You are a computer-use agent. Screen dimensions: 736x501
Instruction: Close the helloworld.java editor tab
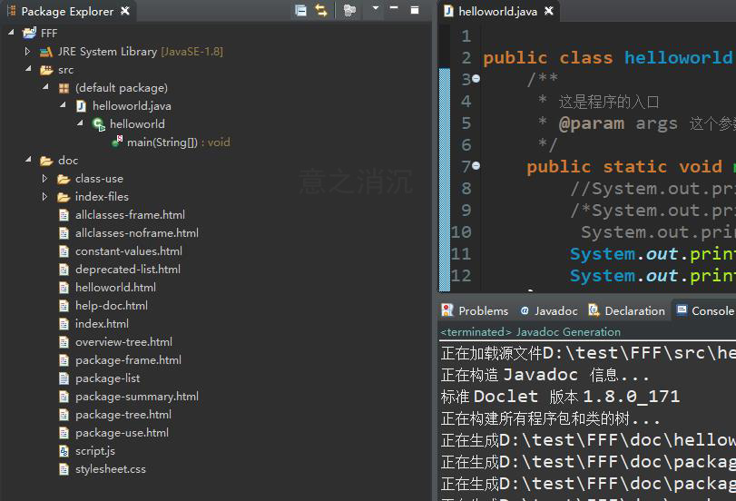click(x=548, y=10)
